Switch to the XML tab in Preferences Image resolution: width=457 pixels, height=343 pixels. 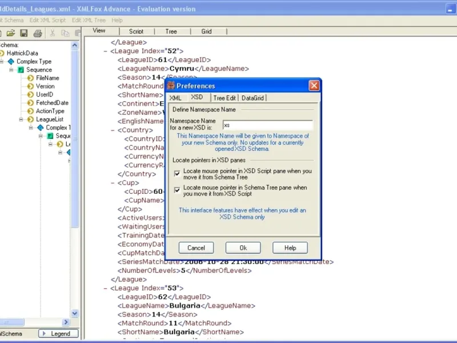pyautogui.click(x=175, y=98)
